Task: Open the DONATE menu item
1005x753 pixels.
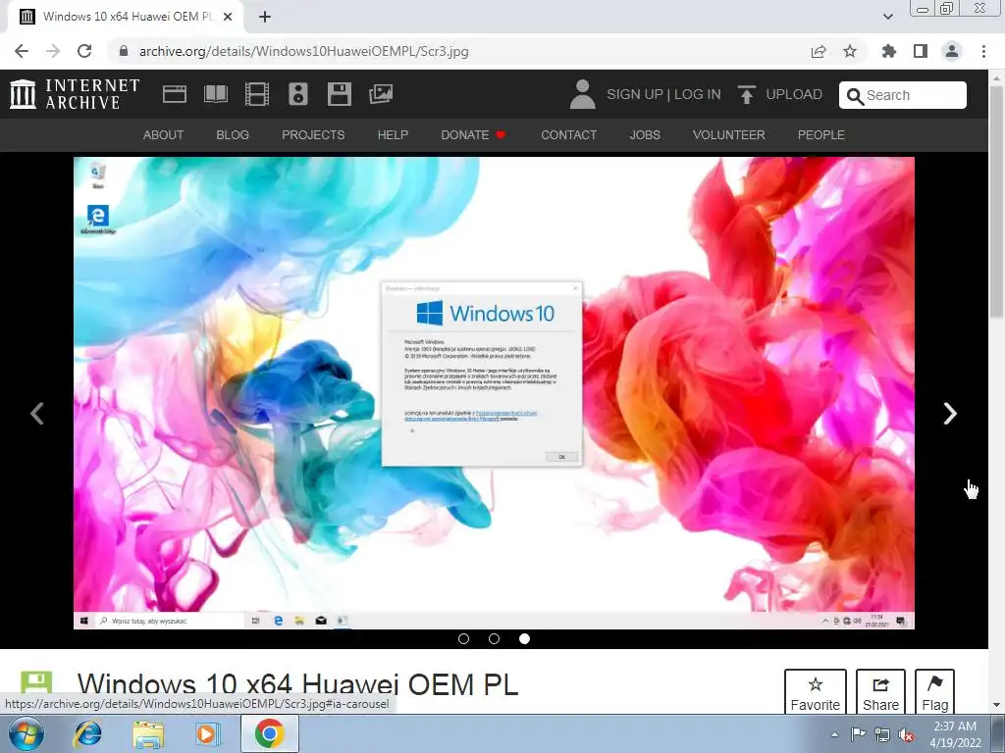Action: pos(473,135)
